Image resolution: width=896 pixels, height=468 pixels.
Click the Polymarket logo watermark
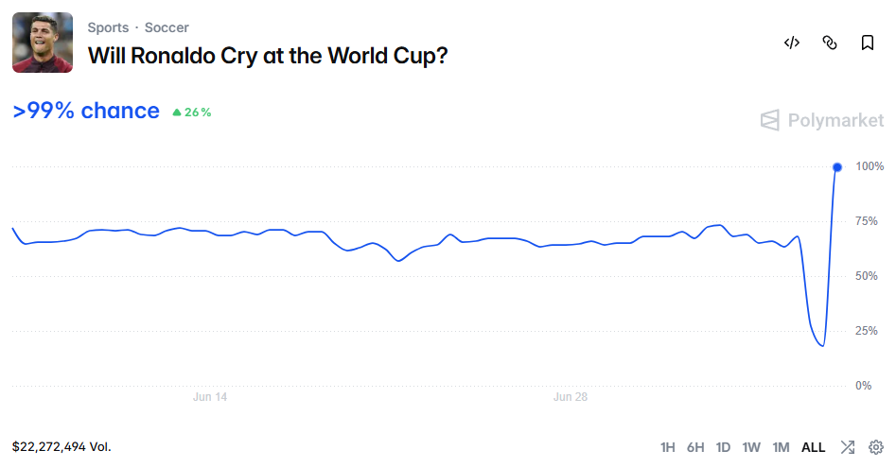click(x=821, y=120)
